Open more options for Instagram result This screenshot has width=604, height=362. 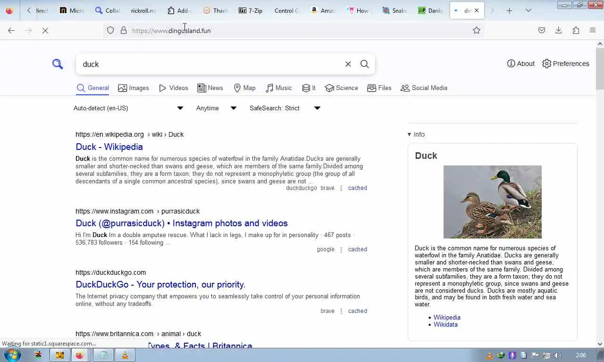click(x=341, y=249)
